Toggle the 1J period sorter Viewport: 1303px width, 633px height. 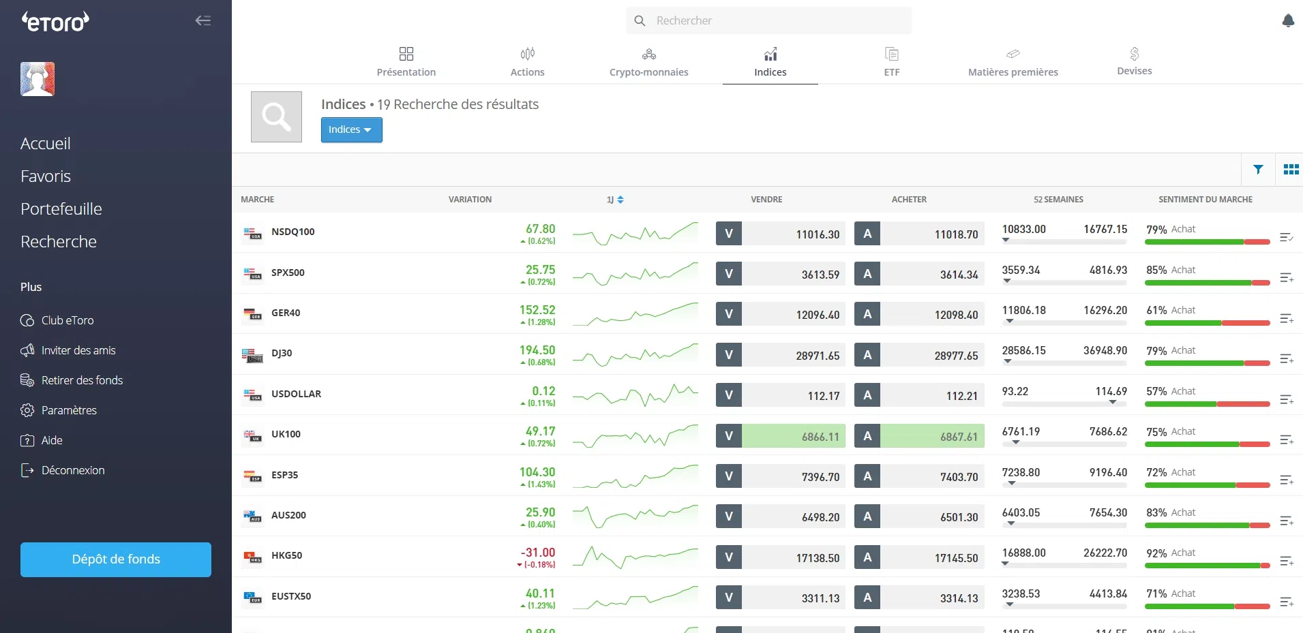[615, 200]
